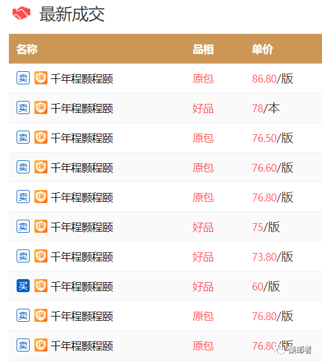Click the 卖 icon in the 86.80/版 row
The image size is (322, 364).
23,78
